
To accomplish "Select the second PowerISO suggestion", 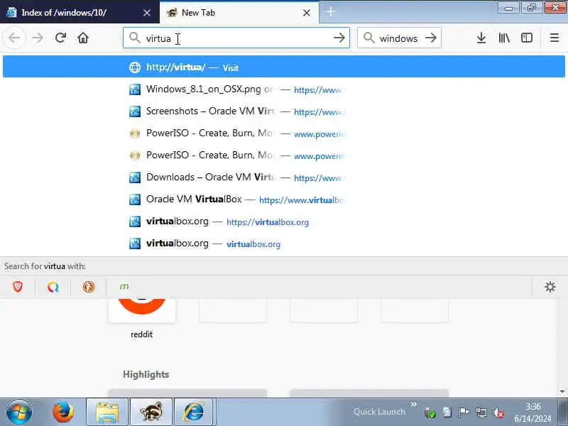I will [283, 155].
